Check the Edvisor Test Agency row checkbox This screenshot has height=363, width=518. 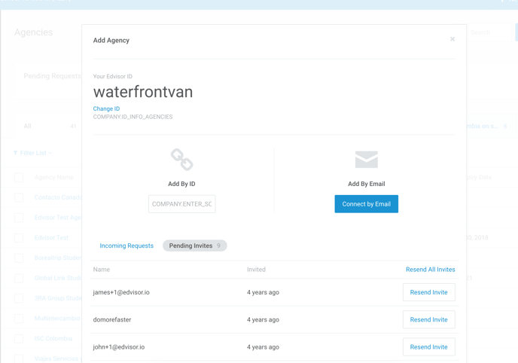[x=19, y=218]
